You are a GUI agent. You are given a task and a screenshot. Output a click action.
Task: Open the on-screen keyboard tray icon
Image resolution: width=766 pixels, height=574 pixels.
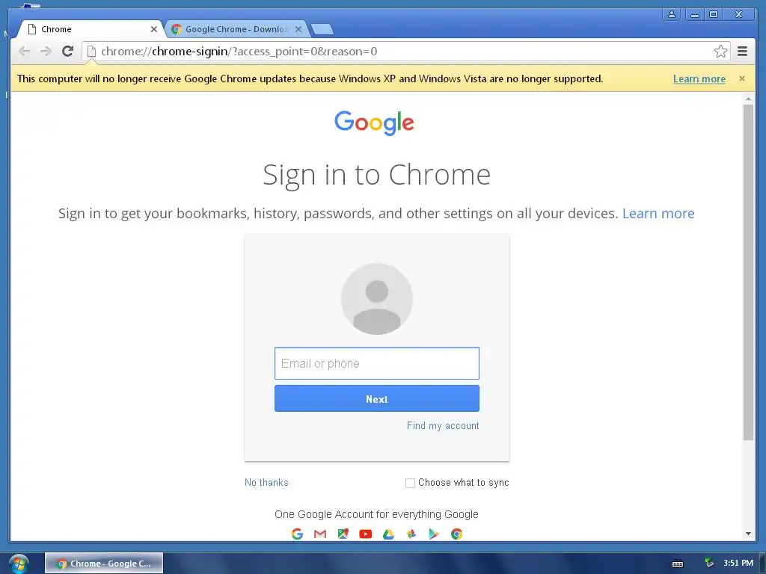[x=678, y=564]
